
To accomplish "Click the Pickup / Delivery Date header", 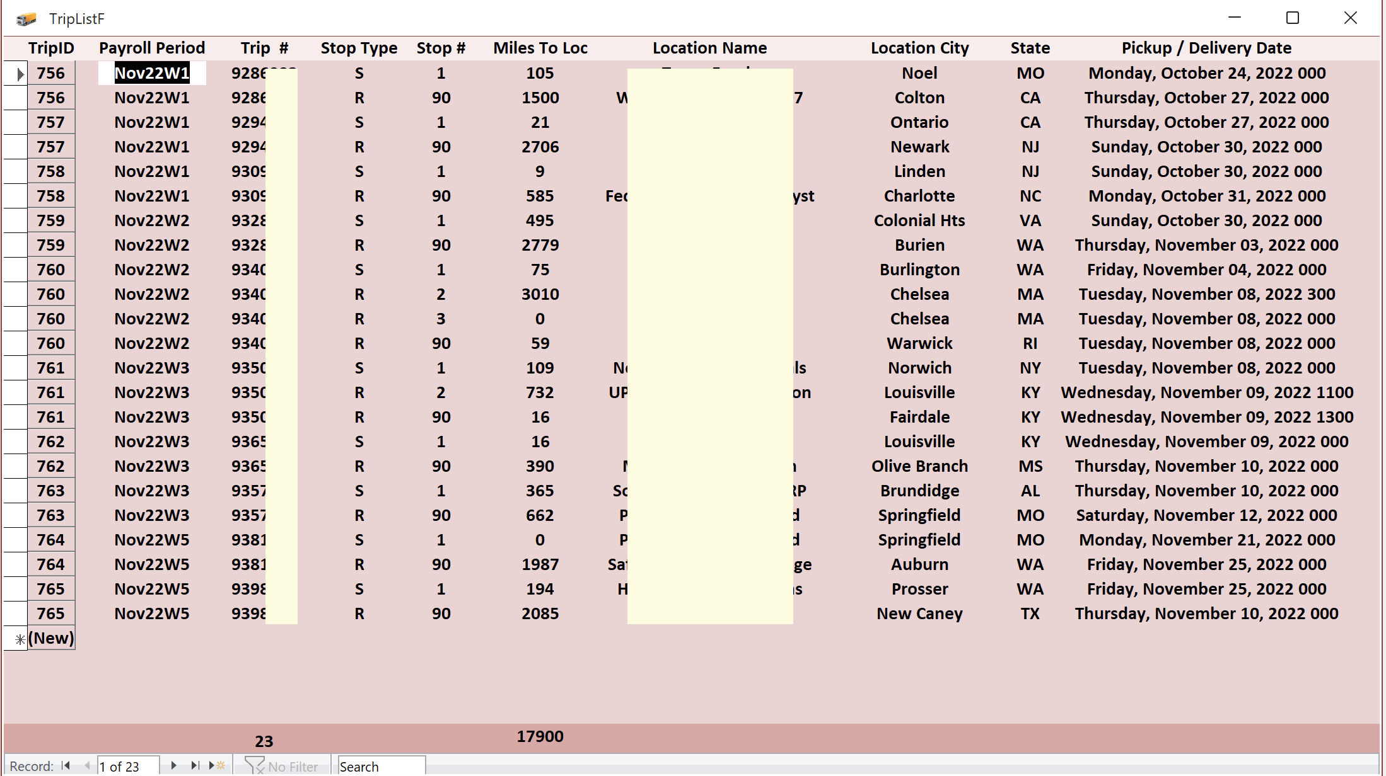I will coord(1206,48).
